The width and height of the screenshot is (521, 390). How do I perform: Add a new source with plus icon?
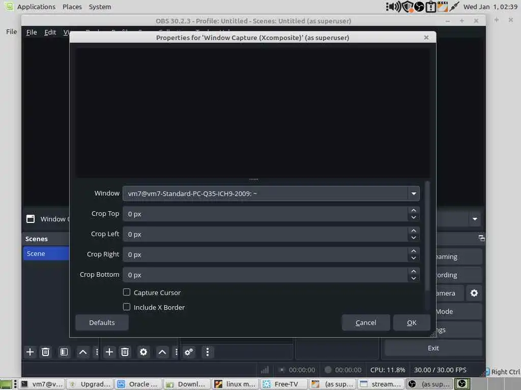pyautogui.click(x=109, y=352)
